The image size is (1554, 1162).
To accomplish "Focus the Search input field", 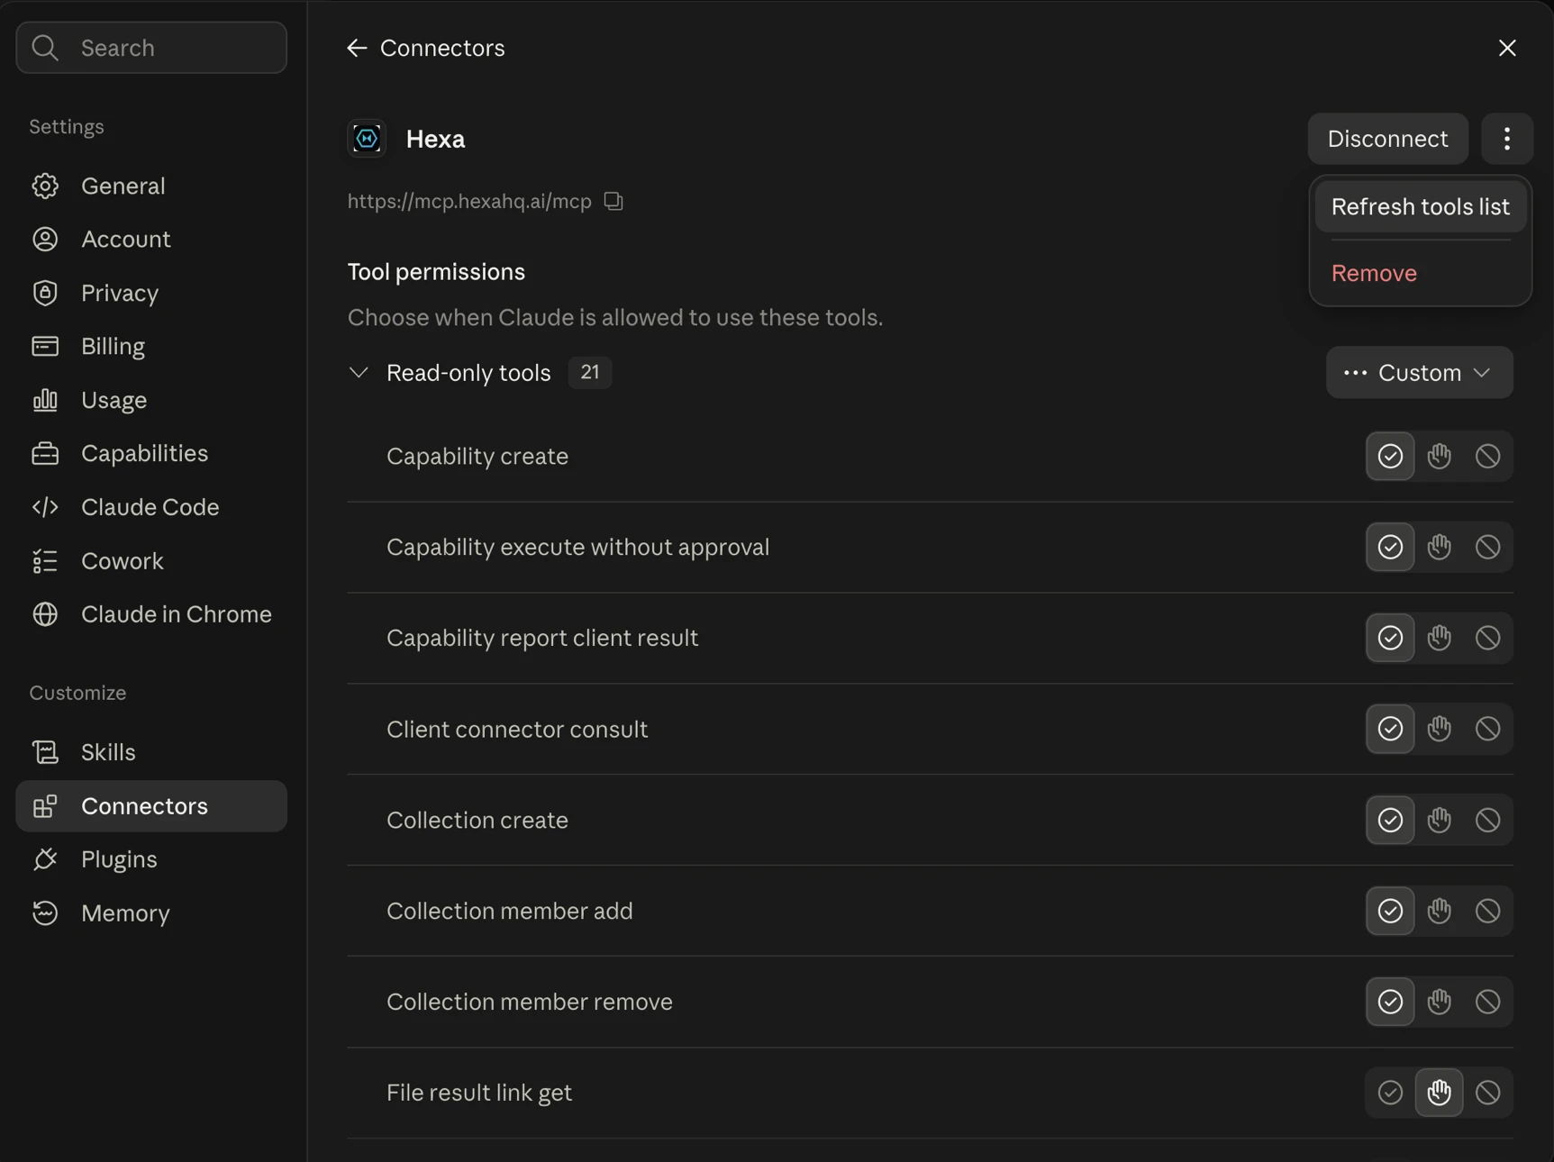I will (x=151, y=48).
